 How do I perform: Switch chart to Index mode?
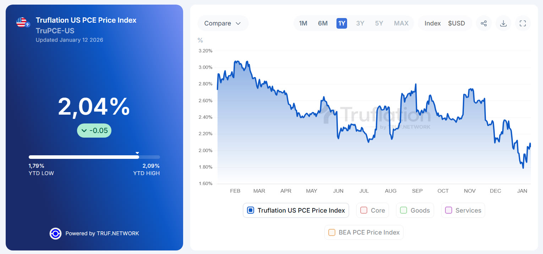click(x=433, y=23)
